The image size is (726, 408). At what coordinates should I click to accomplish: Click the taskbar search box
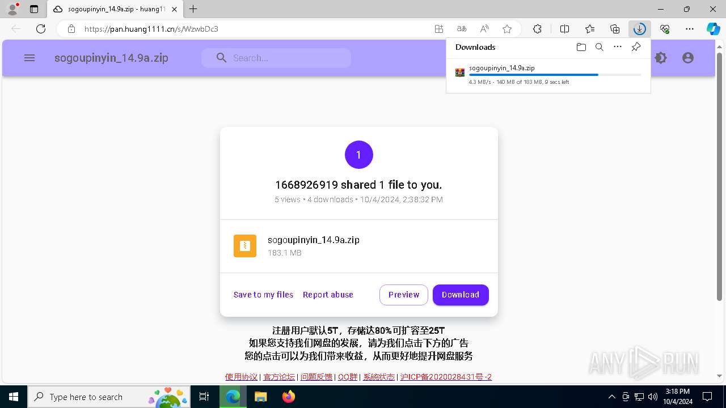coord(108,397)
